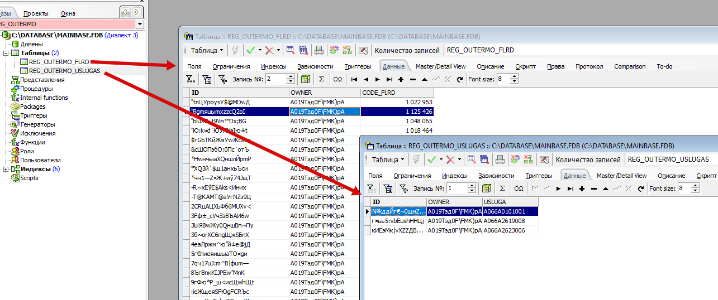
Task: Click Количество записей in REG_OUTERMO_FLRD window
Action: 408,50
